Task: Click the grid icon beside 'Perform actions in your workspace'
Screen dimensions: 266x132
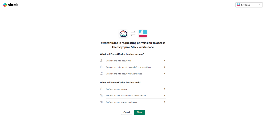Action: click(x=101, y=102)
